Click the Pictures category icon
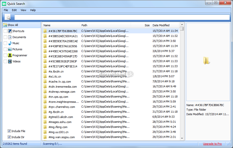Viewport: 233px width, 148px height. pos(10,49)
